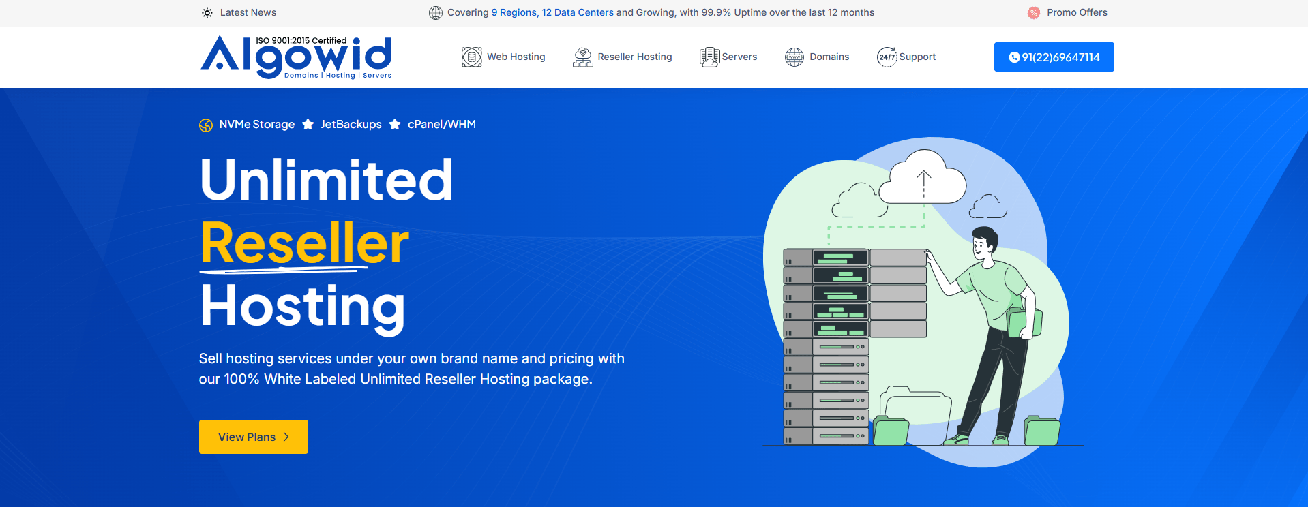Click the Reseller Hosting cloud network icon
The height and width of the screenshot is (507, 1308).
tap(583, 57)
